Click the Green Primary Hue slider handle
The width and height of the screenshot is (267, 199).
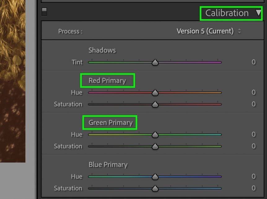point(155,135)
